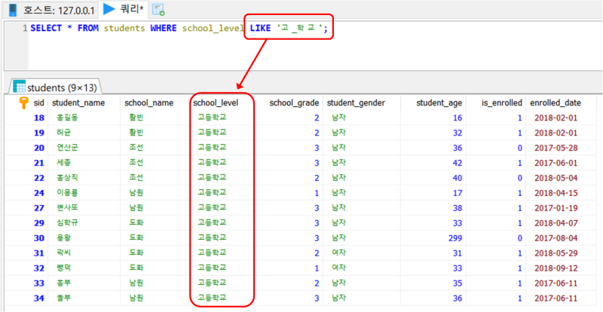Select the cell 심학규

(x=67, y=223)
